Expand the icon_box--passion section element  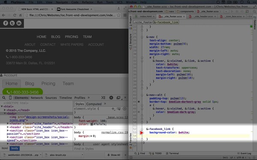8,130
